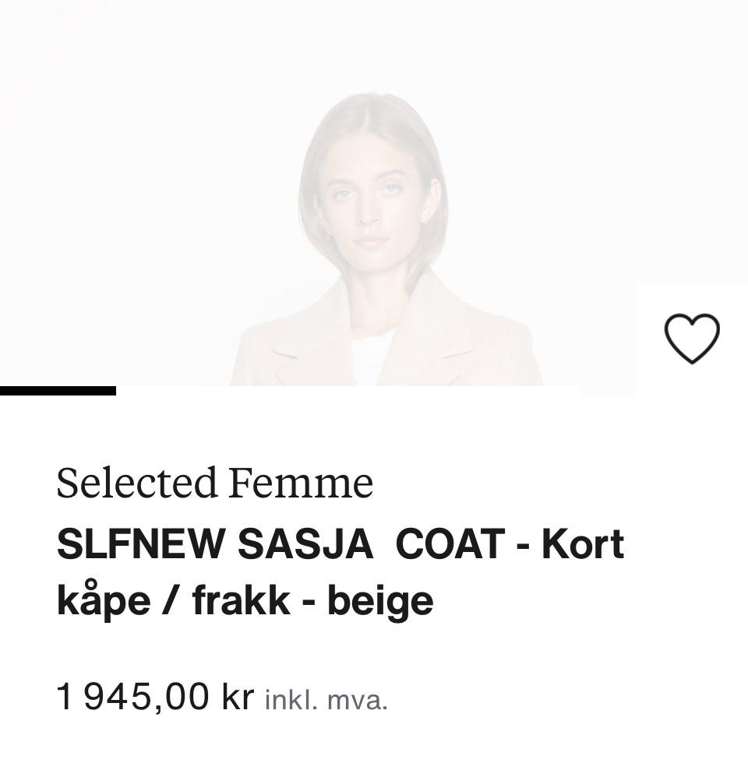The image size is (748, 777).
Task: Click the word "Femme" in the brand name
Action: 300,483
